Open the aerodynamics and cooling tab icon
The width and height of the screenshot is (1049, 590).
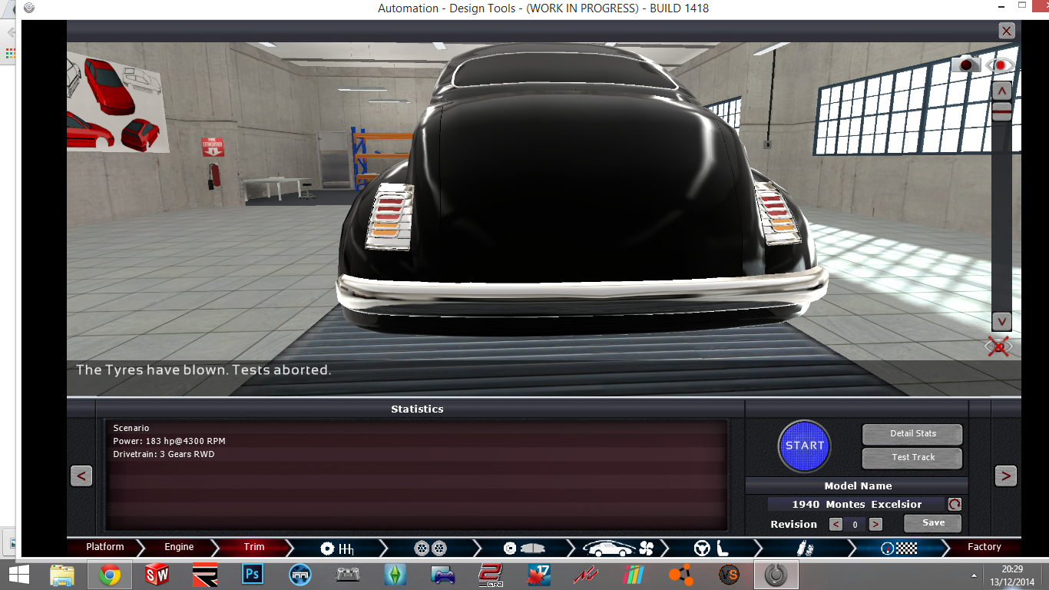pos(617,548)
